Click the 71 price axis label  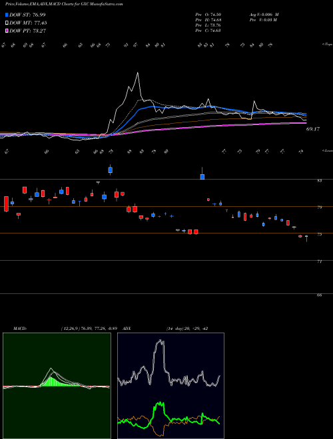319,261
